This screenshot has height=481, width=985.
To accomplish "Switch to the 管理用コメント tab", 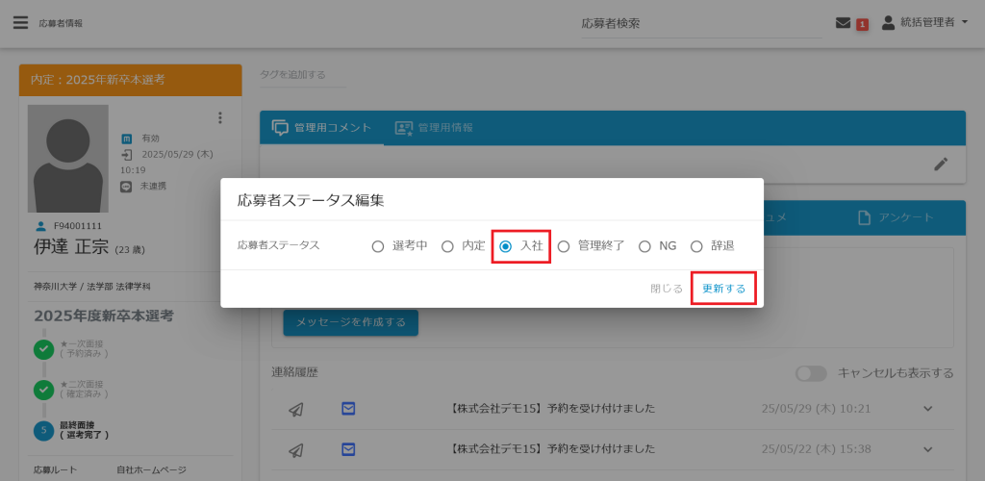I will 321,128.
